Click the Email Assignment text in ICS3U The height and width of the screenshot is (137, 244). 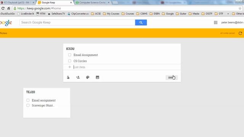pos(85,55)
